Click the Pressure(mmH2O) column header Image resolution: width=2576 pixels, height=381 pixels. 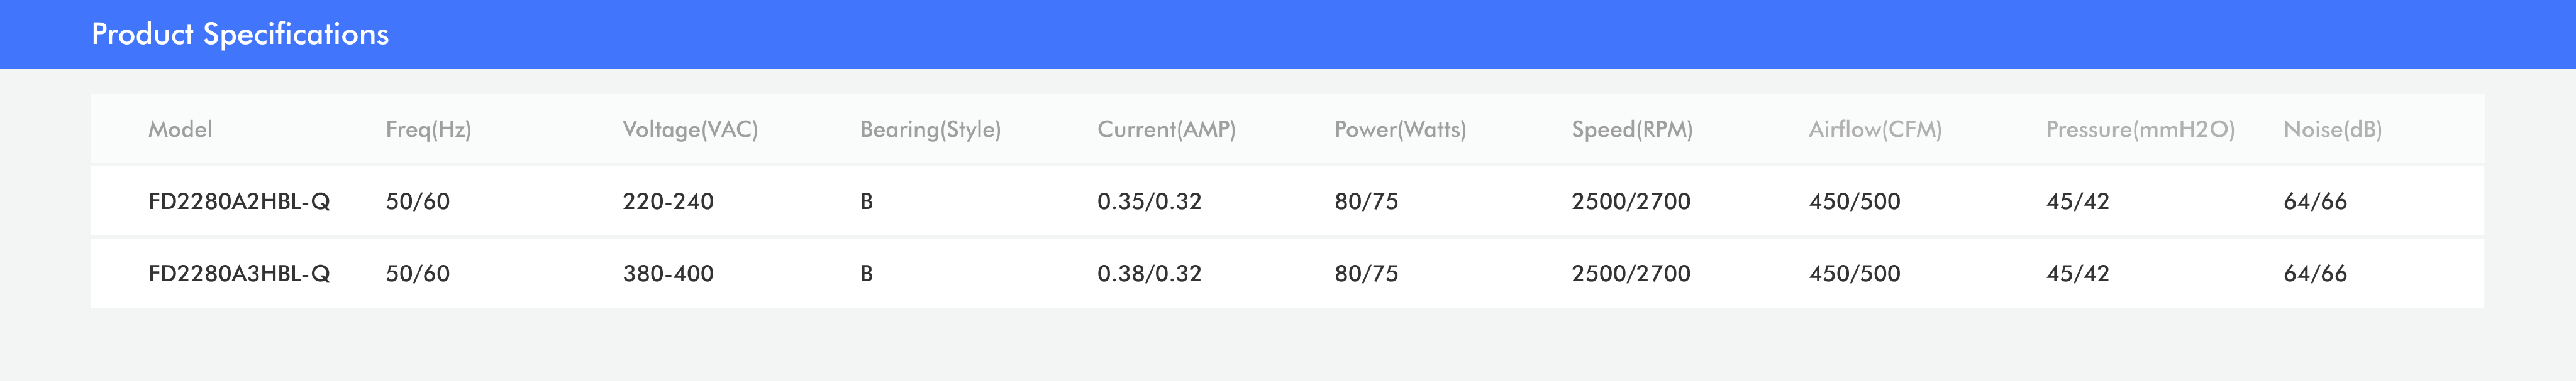(x=2140, y=130)
